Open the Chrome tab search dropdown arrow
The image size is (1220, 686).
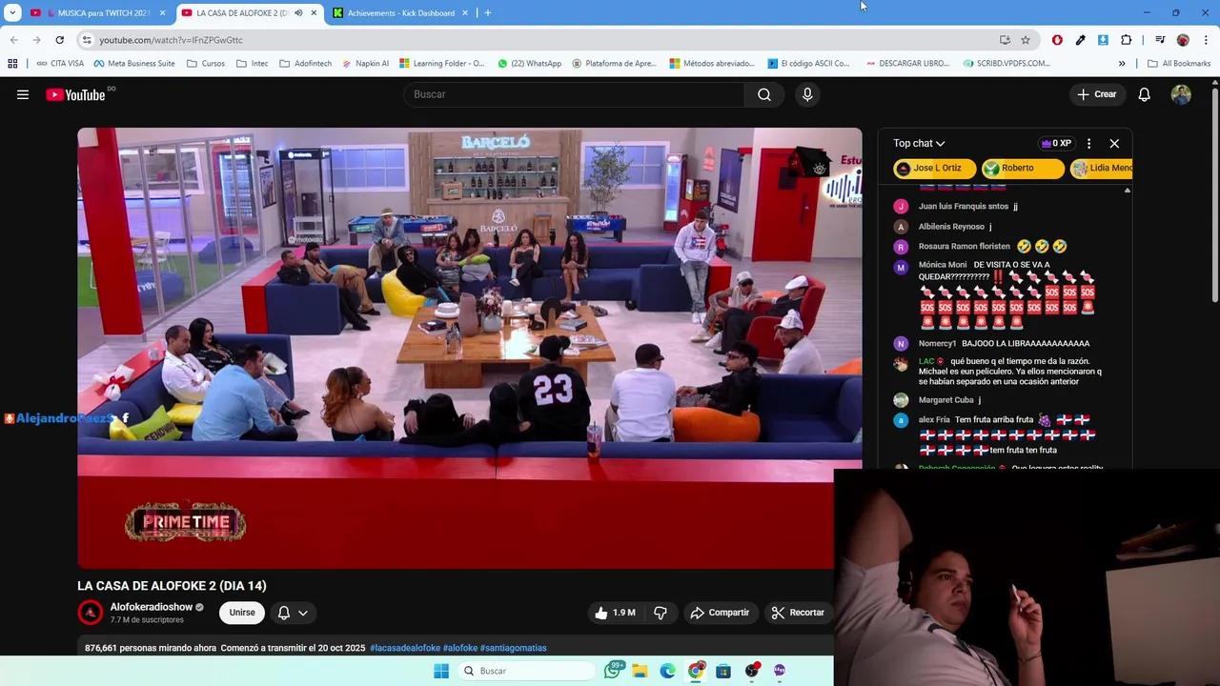coord(12,13)
